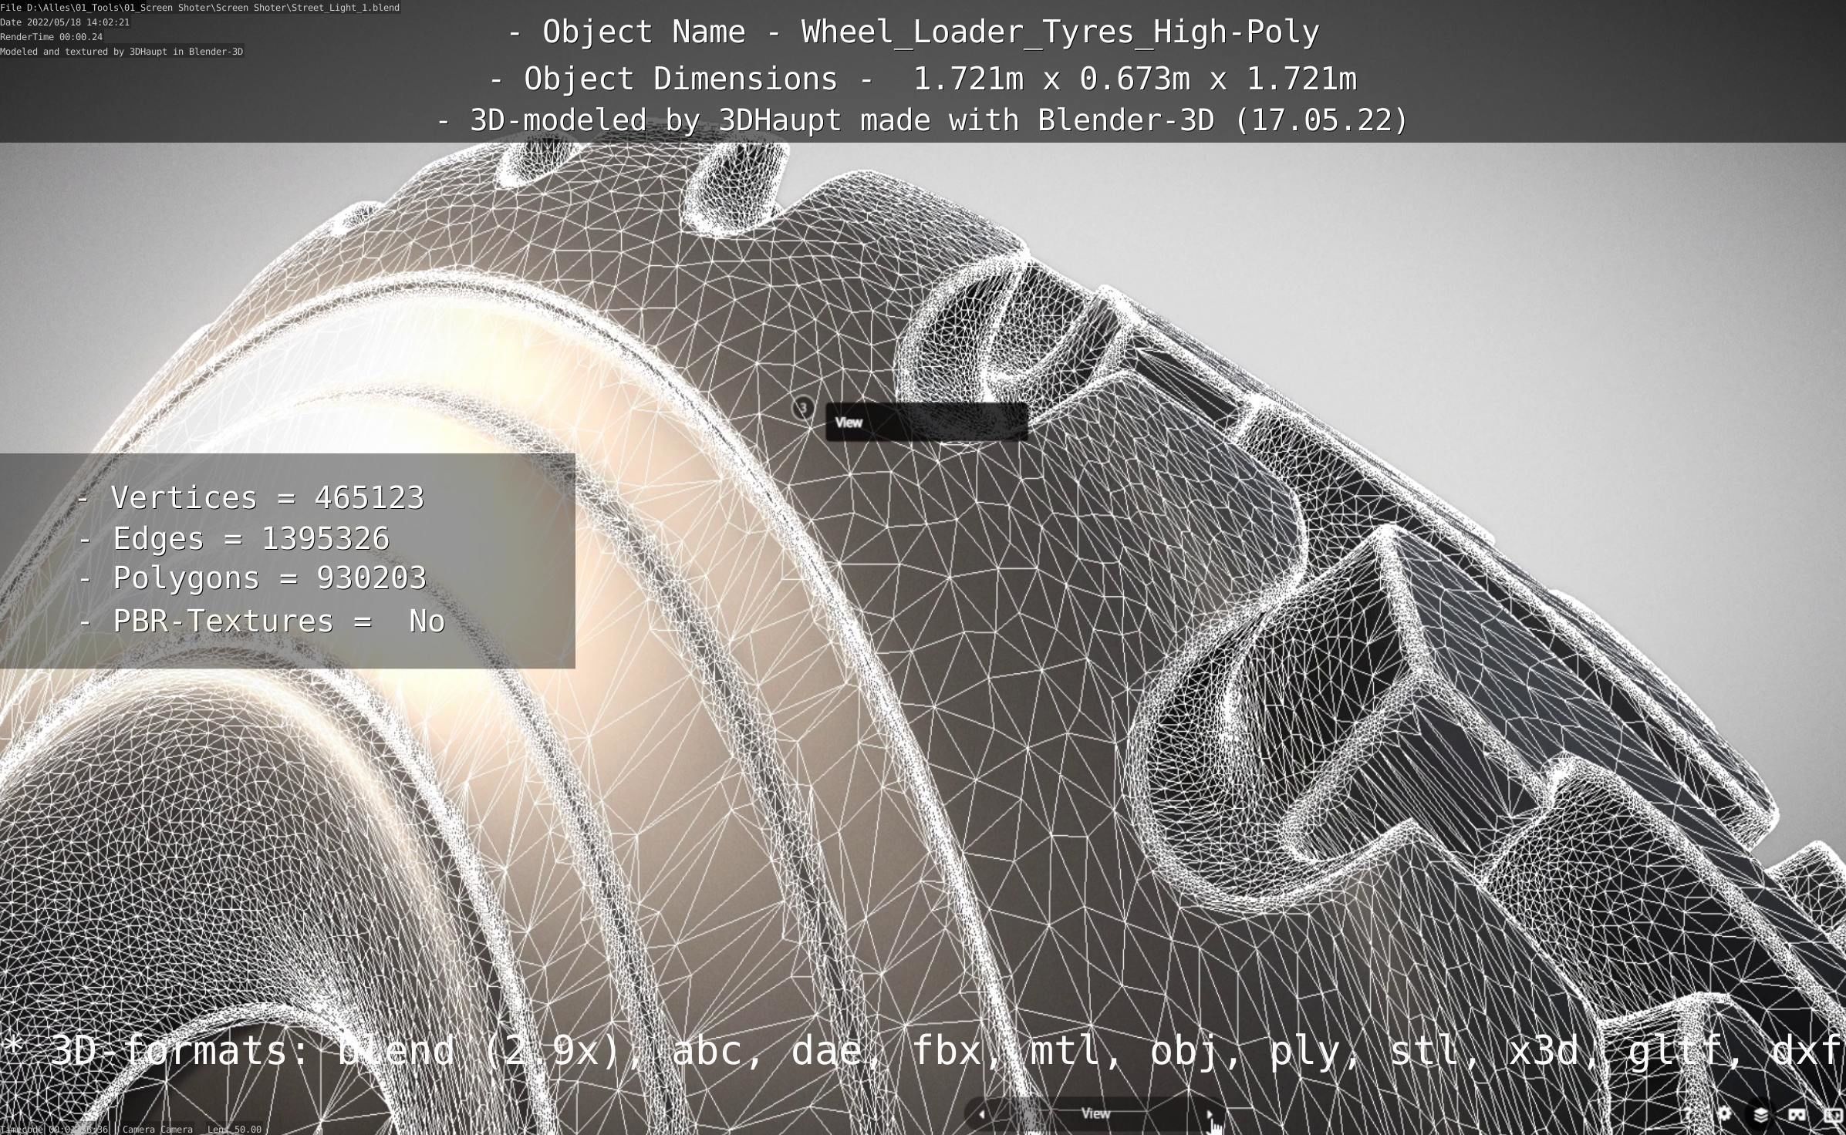The image size is (1846, 1135).
Task: Toggle fullscreen with the corner icon
Action: (1834, 1114)
